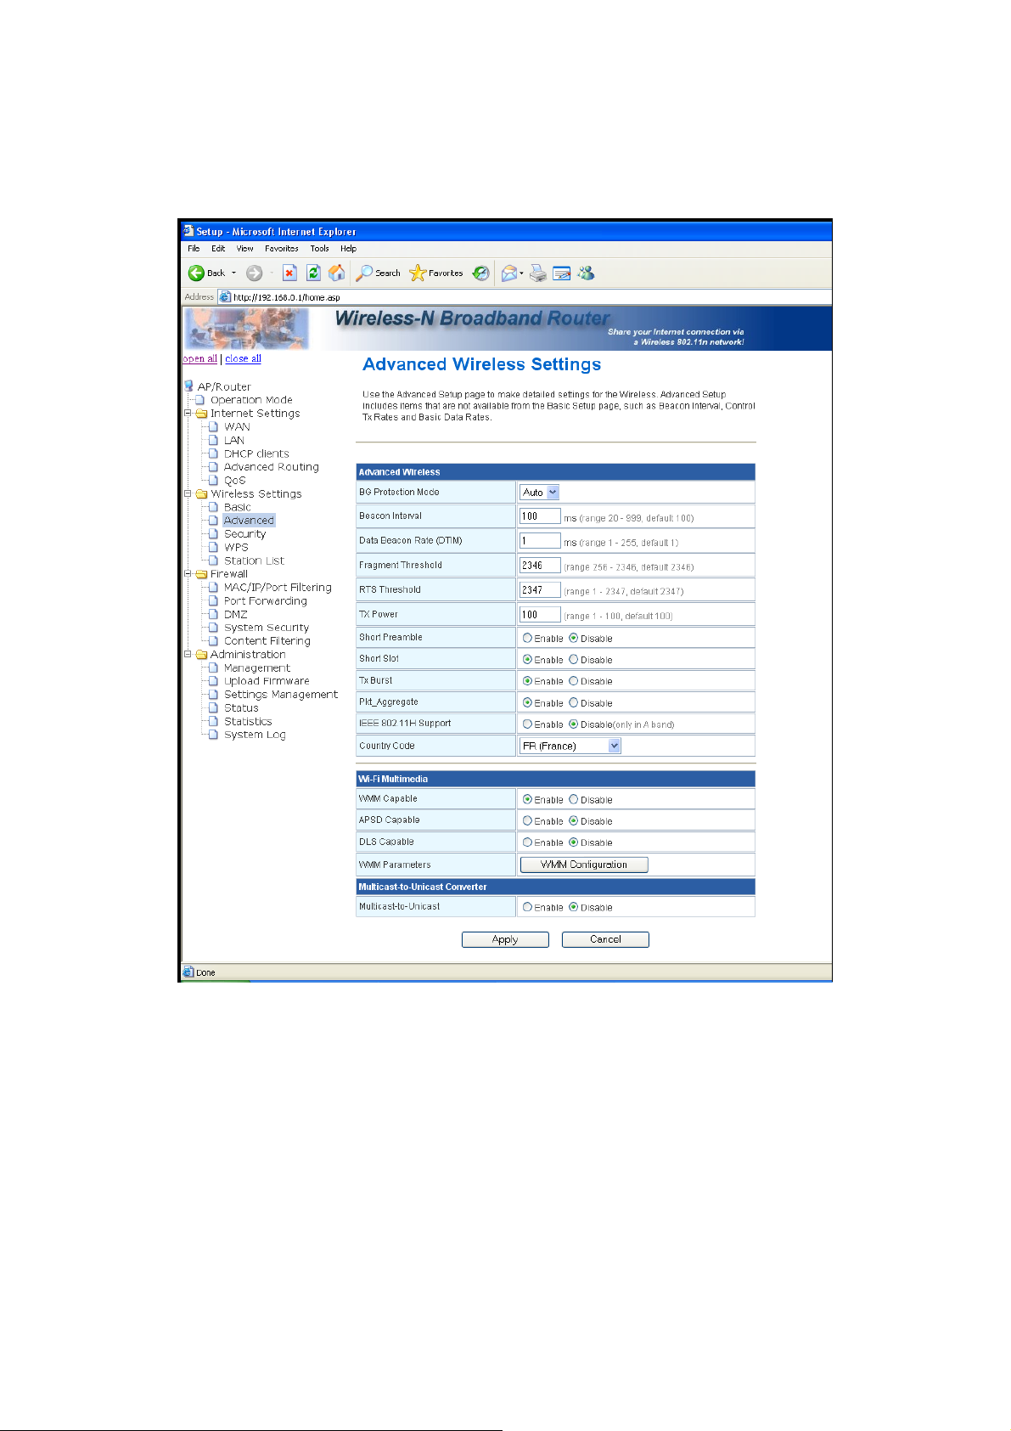Select Port Forwarding in the tree

266,601
